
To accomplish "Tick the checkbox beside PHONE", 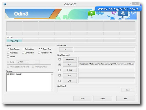I will click(60, 70).
